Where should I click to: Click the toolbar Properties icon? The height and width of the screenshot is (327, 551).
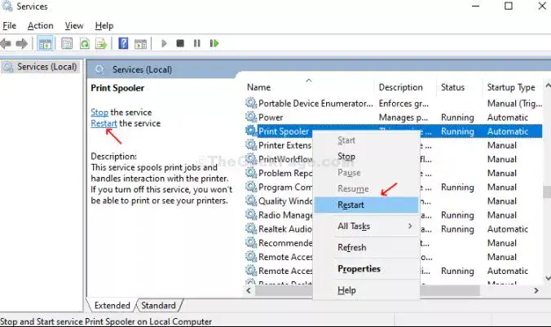(x=67, y=43)
